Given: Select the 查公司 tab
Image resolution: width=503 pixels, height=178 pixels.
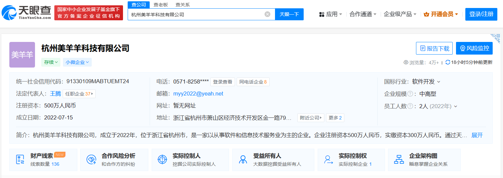Looking at the screenshot, I should 139,5.
